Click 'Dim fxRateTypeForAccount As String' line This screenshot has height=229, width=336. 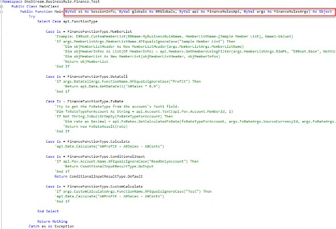point(144,112)
